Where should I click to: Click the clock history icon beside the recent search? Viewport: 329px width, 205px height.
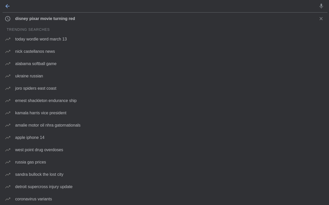point(8,19)
